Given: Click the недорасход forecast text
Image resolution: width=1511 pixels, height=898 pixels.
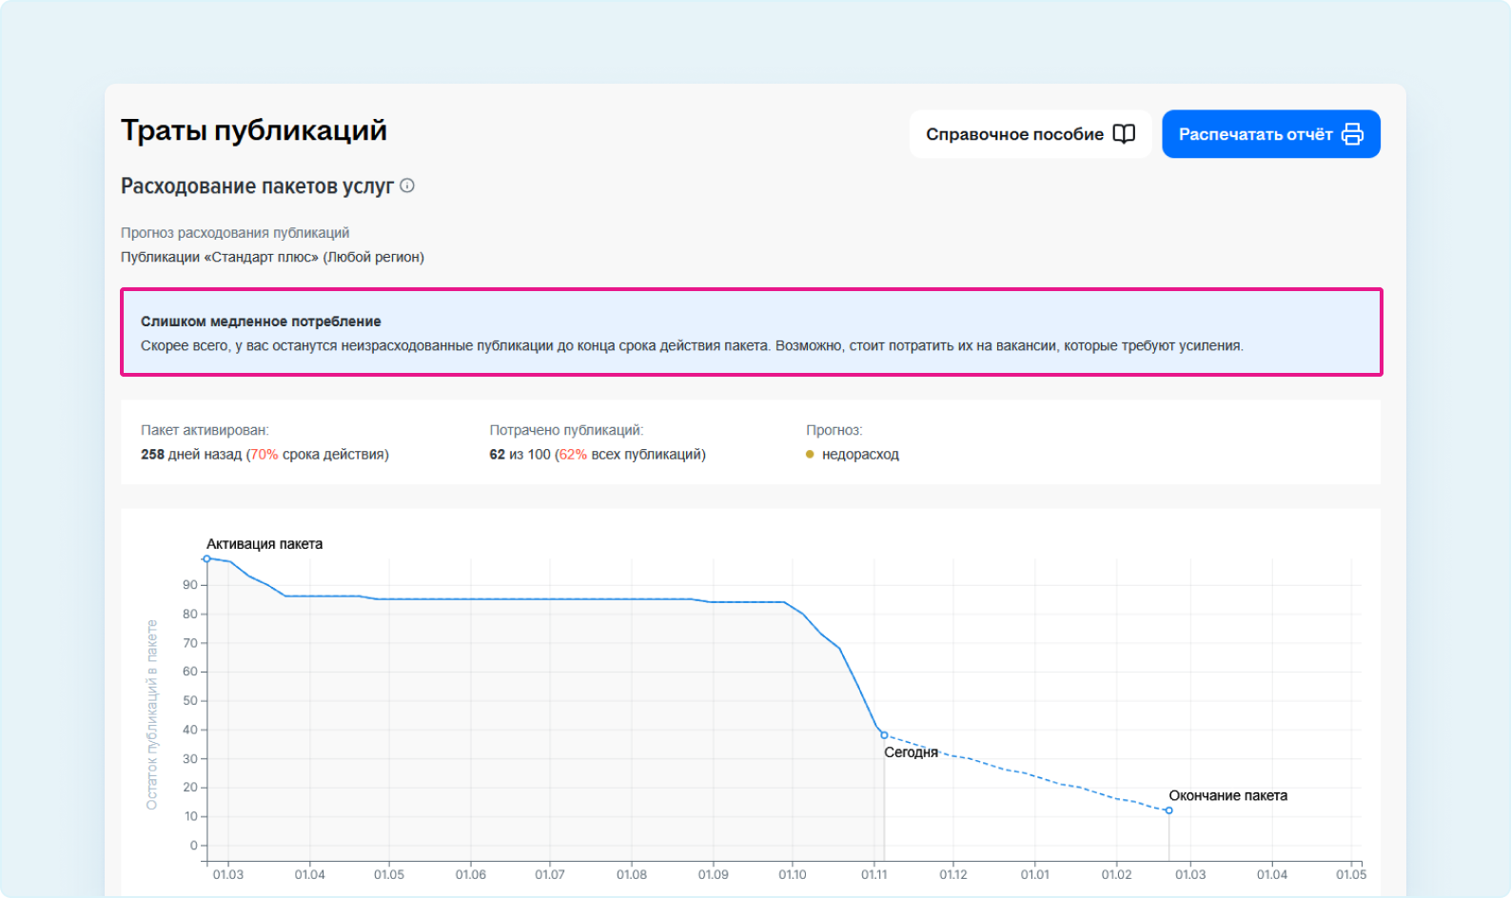Looking at the screenshot, I should (x=860, y=455).
